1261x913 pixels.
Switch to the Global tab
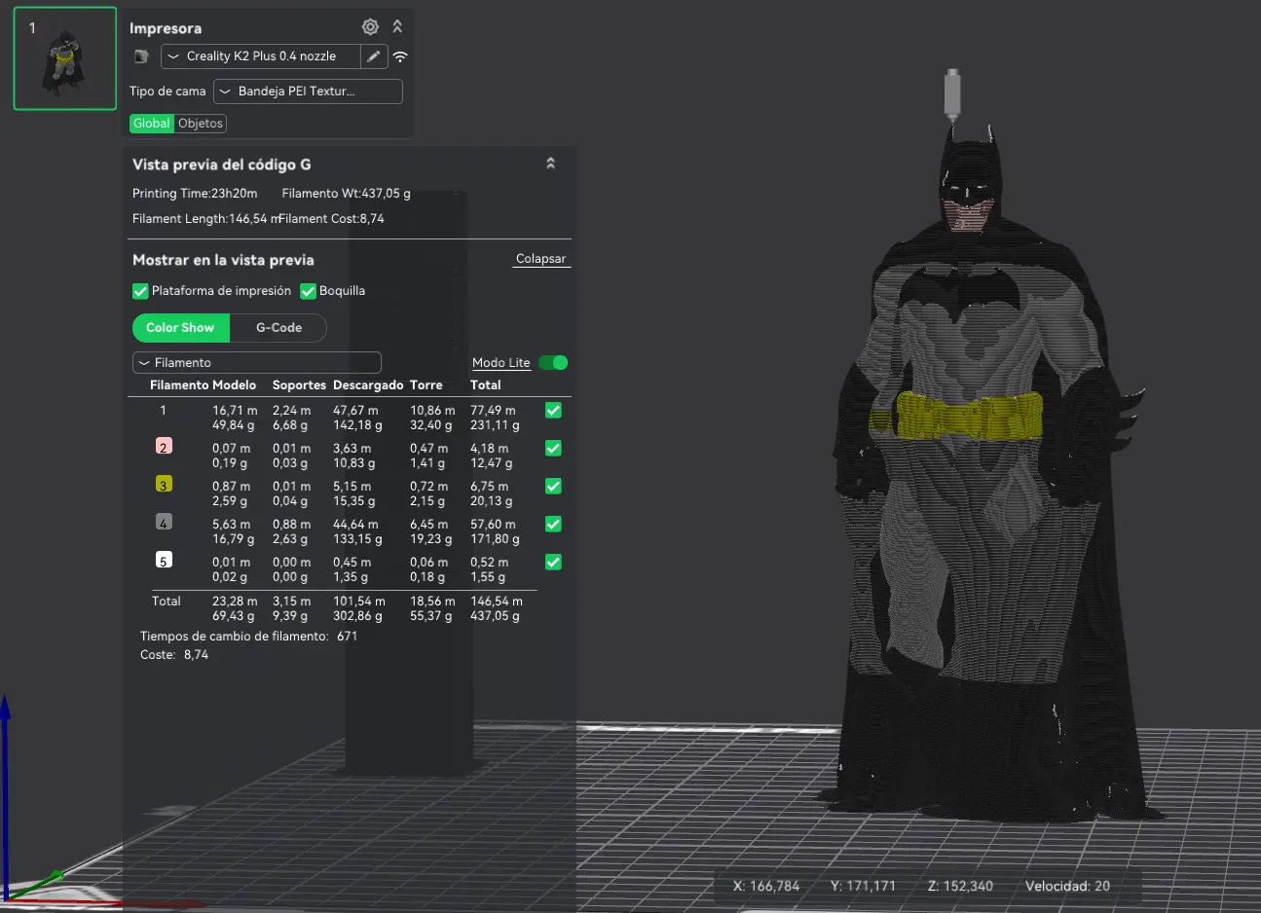[x=152, y=124]
